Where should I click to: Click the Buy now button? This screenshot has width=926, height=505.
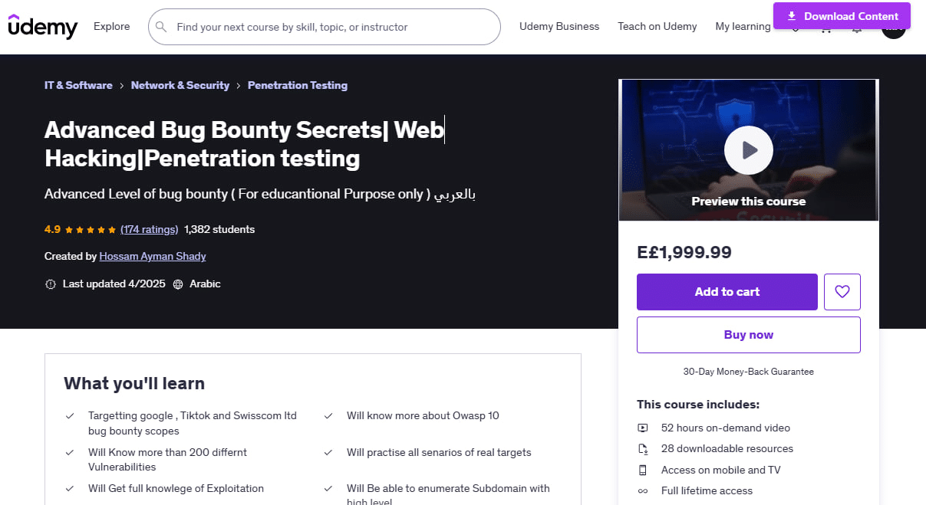[x=749, y=335]
